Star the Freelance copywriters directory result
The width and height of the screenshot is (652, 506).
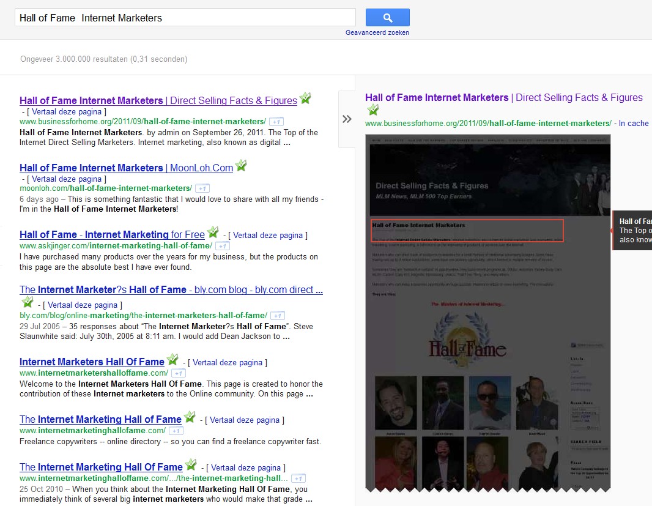pos(190,417)
